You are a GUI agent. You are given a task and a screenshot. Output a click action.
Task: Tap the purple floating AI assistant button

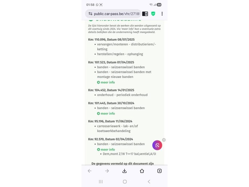coord(157,145)
